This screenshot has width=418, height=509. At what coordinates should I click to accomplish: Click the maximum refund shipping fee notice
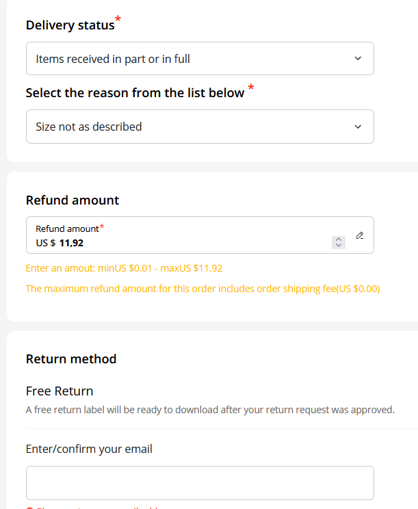203,289
